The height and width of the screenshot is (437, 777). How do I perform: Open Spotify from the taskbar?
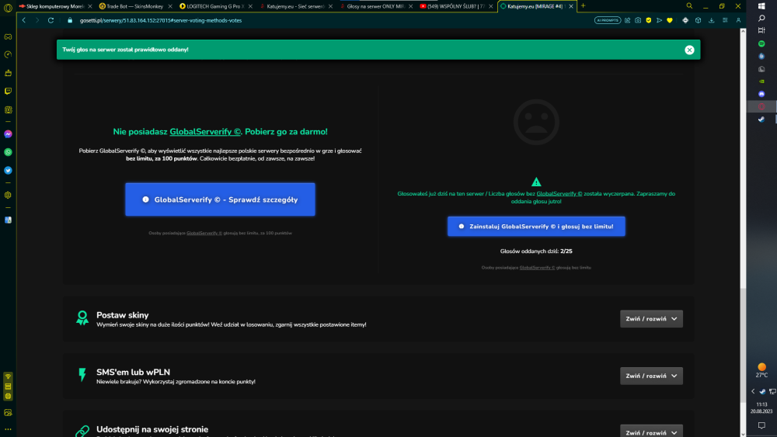click(x=761, y=43)
